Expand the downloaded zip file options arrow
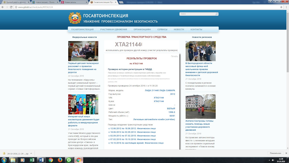Image resolution: width=289 pixels, height=163 pixels. (x=31, y=153)
